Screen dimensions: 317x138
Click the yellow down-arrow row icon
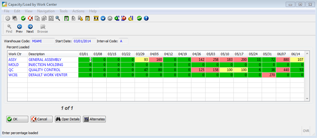pyautogui.click(x=131, y=18)
